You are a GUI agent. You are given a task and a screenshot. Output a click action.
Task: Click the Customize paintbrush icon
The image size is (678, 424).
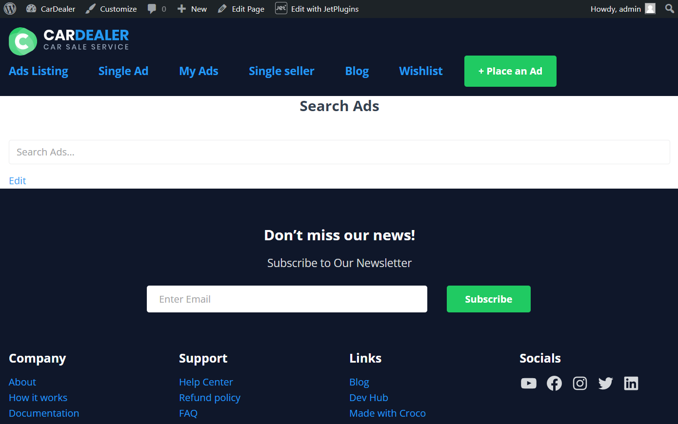pyautogui.click(x=91, y=9)
